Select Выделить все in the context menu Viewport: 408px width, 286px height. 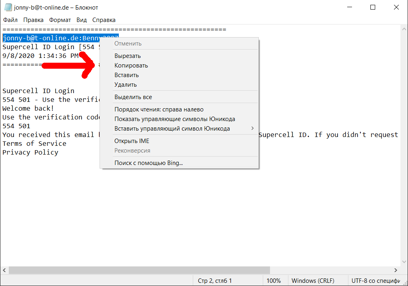133,97
